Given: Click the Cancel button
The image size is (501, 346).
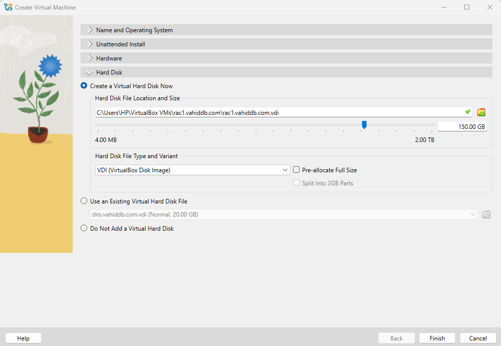Looking at the screenshot, I should pos(477,338).
